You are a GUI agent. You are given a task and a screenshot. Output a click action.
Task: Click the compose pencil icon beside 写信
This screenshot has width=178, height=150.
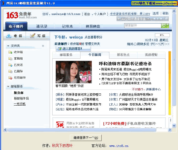33,36
